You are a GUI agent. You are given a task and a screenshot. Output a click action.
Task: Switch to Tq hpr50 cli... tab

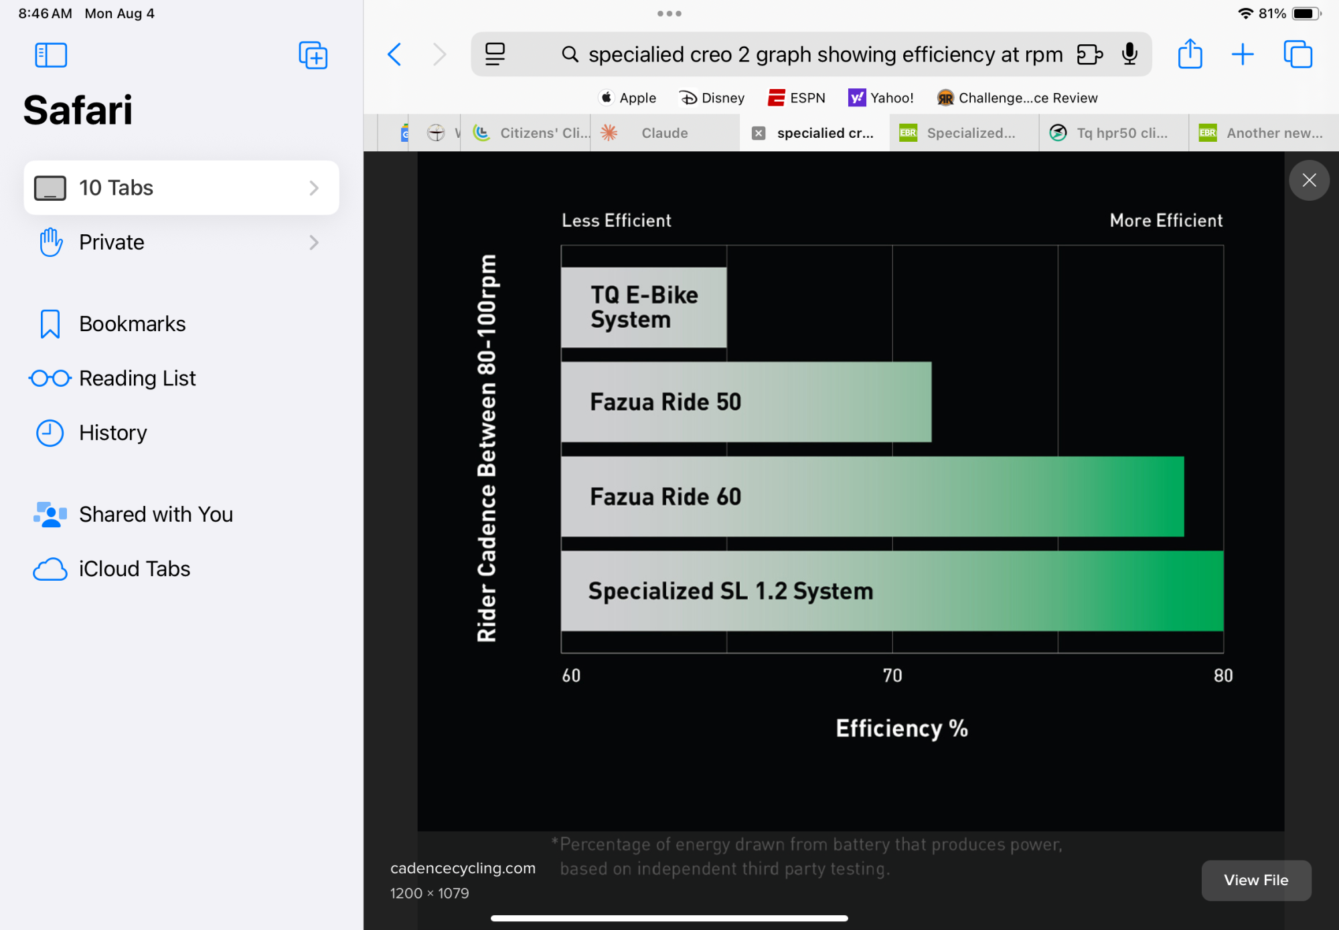tap(1114, 133)
